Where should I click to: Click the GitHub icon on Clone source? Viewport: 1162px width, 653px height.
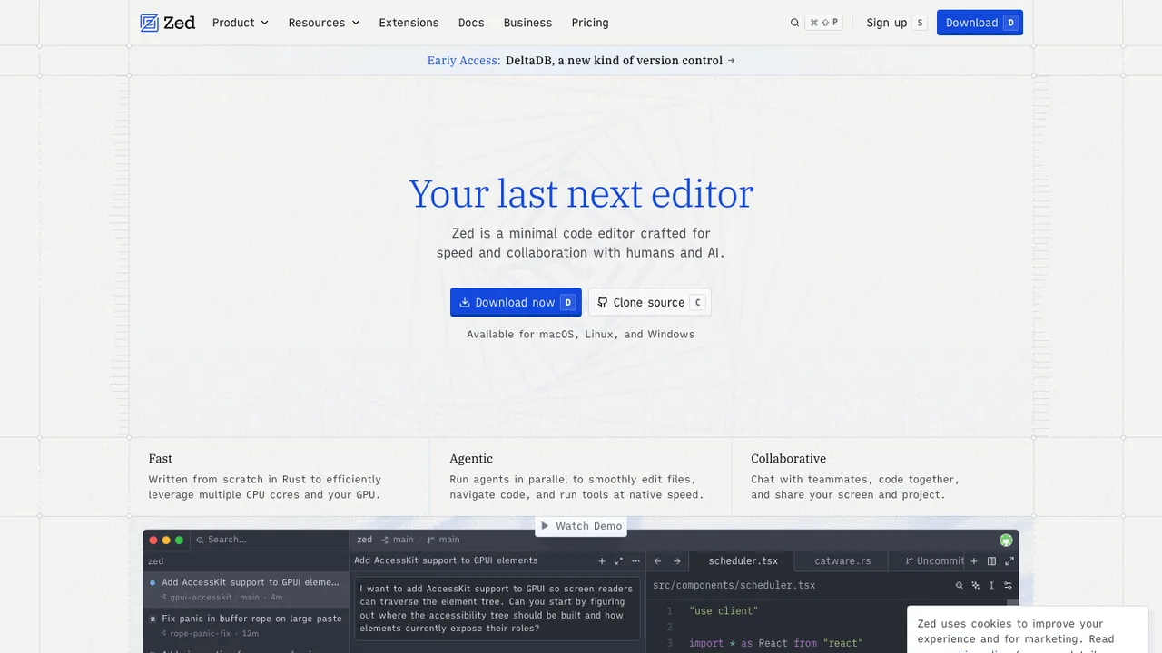(x=603, y=303)
